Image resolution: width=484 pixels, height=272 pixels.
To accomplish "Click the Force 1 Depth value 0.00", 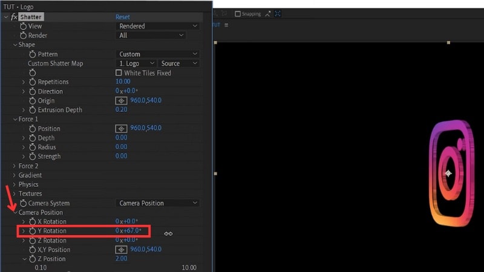I will coord(122,137).
